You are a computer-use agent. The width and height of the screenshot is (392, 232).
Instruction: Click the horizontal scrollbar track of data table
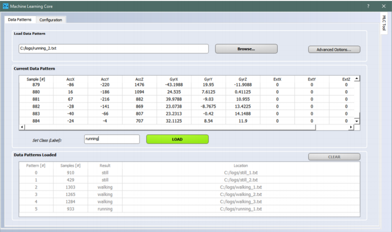tap(170, 127)
